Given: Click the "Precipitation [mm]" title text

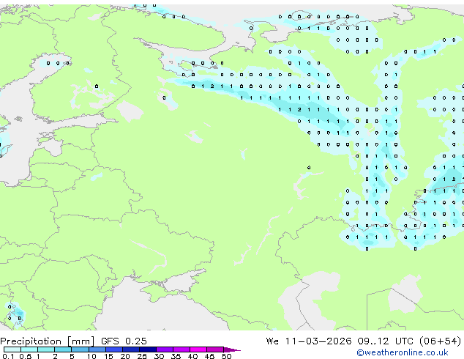Looking at the screenshot, I should (48, 341).
